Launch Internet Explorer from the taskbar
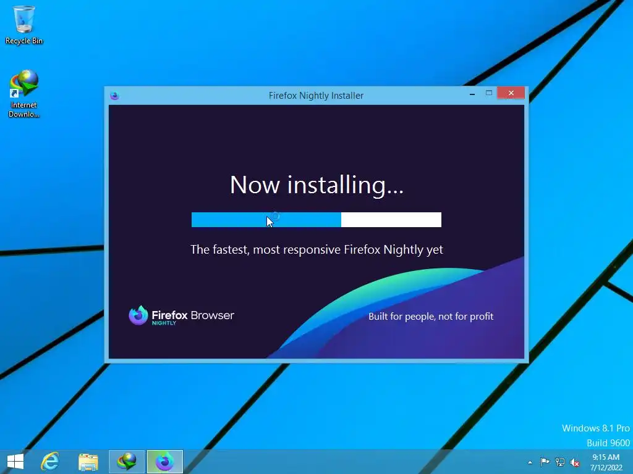 50,462
